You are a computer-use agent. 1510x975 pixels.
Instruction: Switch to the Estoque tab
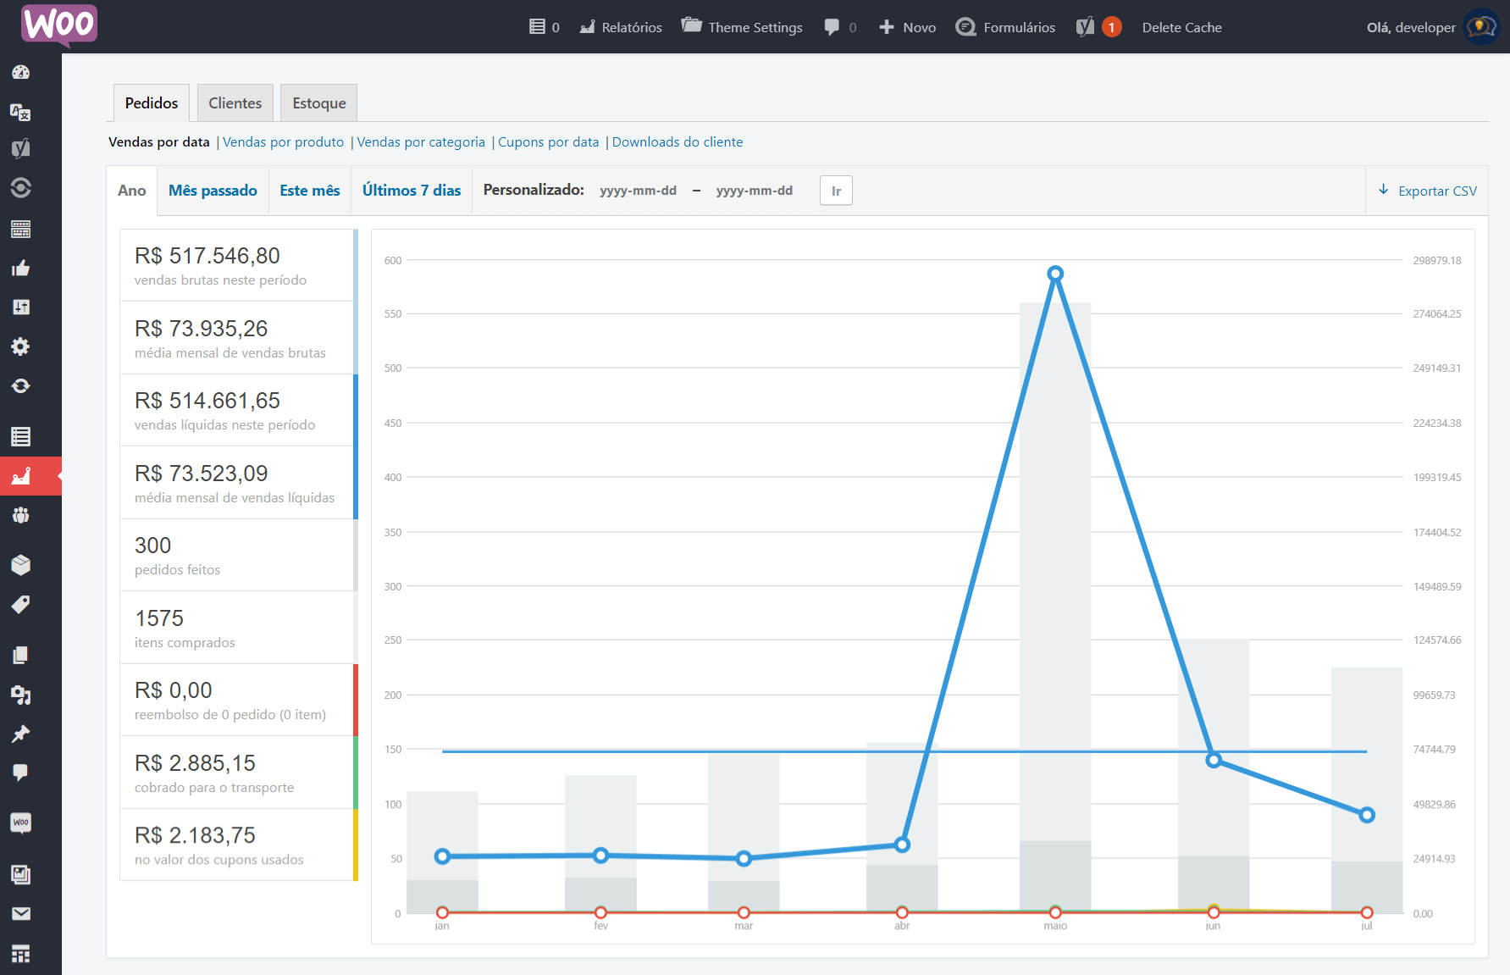[318, 103]
